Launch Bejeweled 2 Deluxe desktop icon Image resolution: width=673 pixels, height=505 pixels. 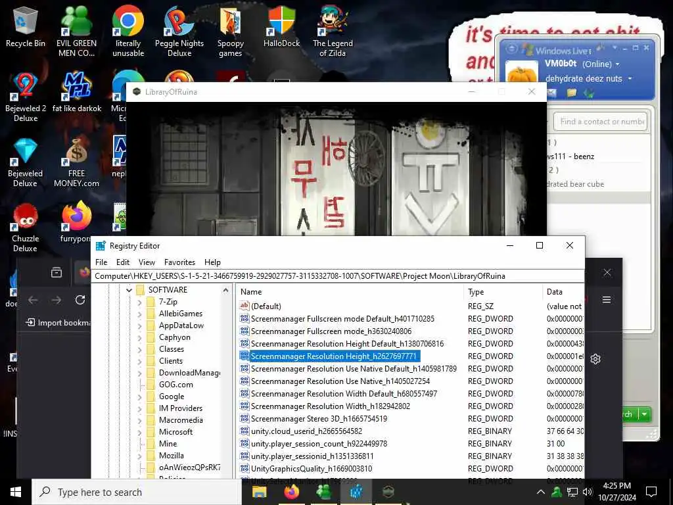(x=26, y=97)
